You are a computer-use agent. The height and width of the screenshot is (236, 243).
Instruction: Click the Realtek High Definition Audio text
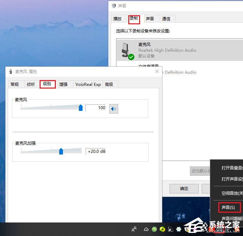pyautogui.click(x=167, y=50)
